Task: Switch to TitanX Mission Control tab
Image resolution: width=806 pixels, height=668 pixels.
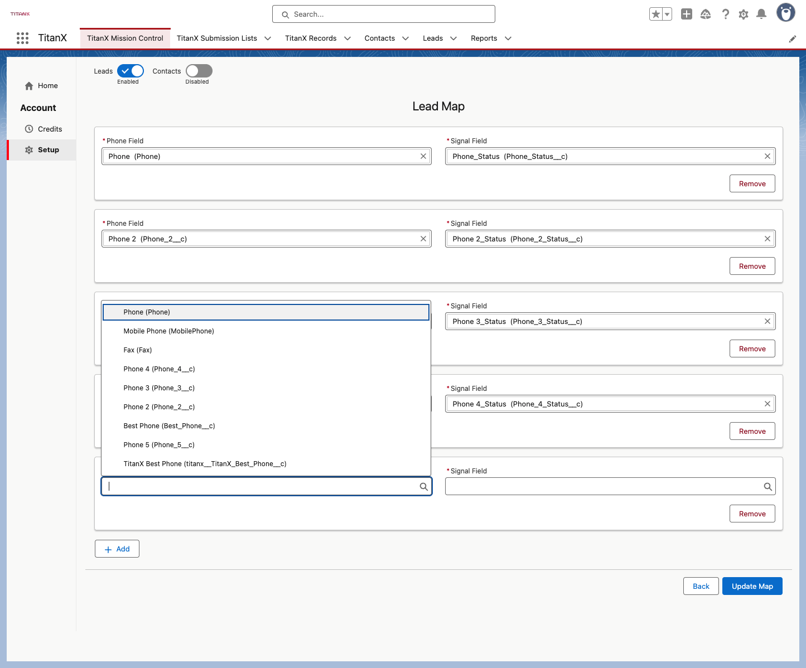Action: point(125,38)
